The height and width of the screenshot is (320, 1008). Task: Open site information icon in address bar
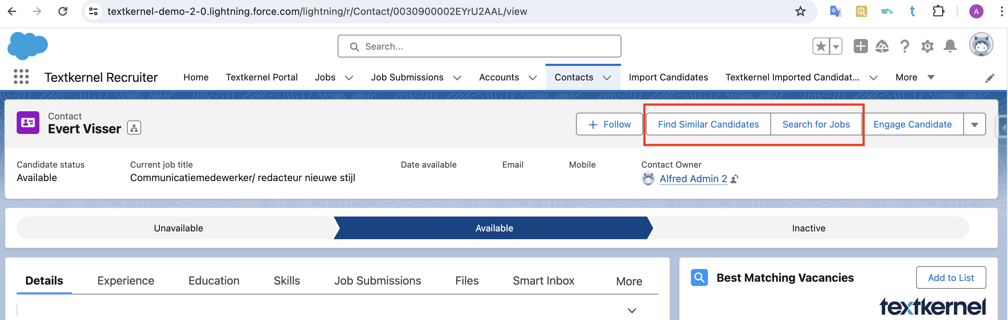pos(93,11)
